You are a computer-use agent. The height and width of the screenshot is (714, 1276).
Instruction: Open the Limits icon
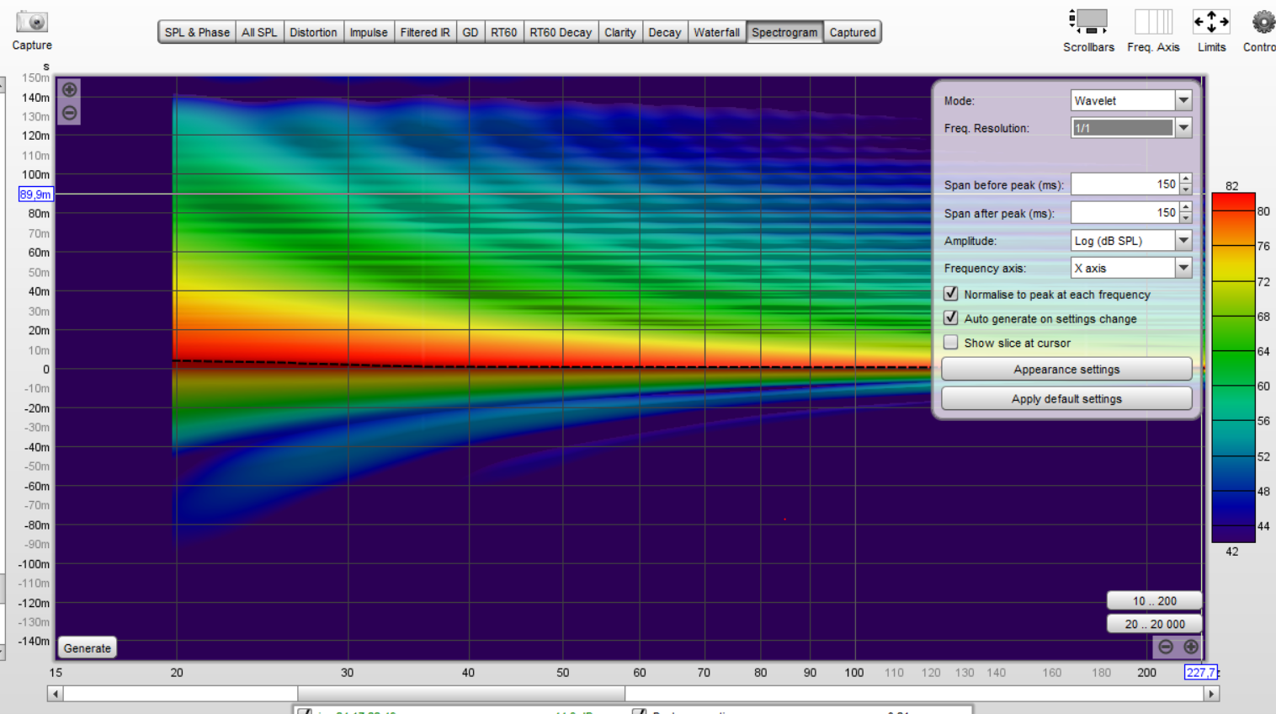1211,22
